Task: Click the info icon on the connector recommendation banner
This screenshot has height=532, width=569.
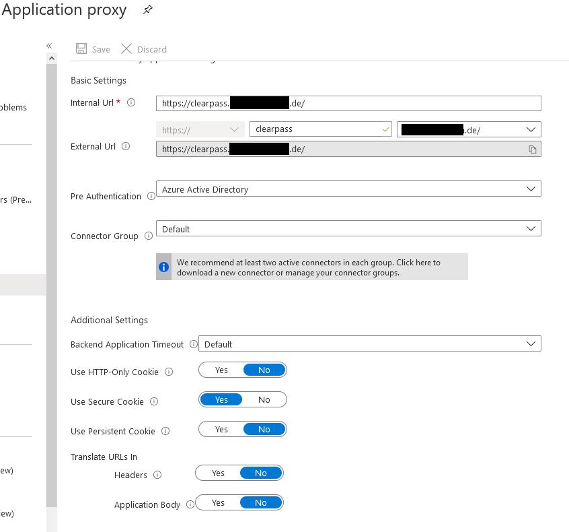Action: pyautogui.click(x=163, y=267)
